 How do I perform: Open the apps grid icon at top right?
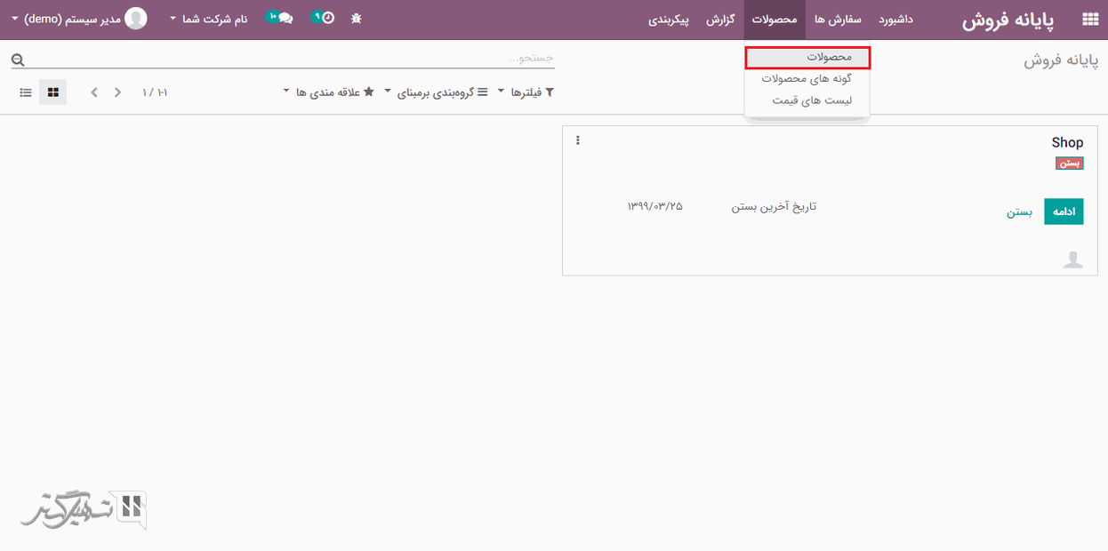(1092, 17)
